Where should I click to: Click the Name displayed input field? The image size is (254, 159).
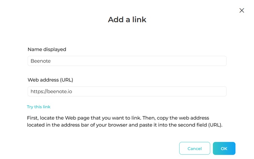point(127,61)
